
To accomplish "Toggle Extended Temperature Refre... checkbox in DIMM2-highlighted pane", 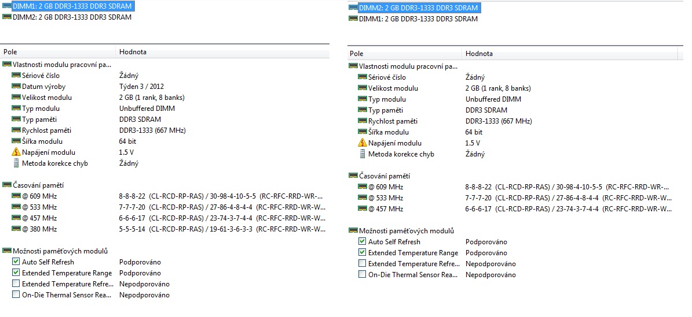I will pyautogui.click(x=363, y=264).
